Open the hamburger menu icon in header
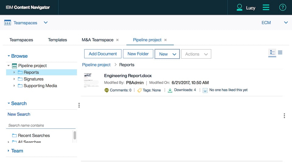 pos(266,8)
